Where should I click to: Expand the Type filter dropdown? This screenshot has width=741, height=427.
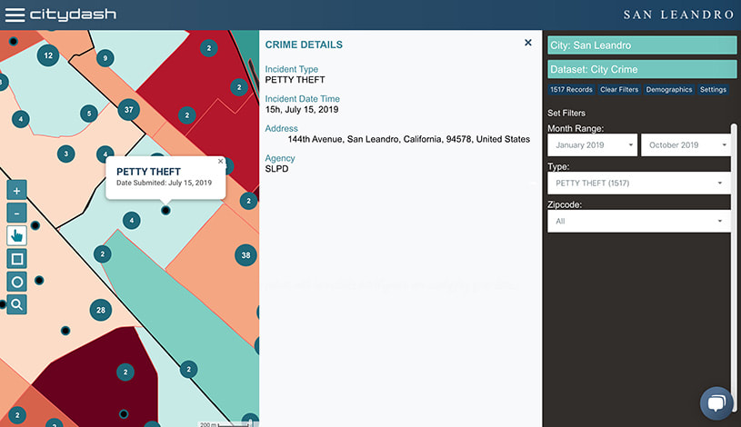[639, 184]
